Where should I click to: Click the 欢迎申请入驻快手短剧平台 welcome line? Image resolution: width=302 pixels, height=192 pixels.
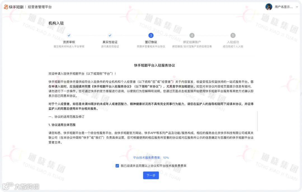tap(82, 74)
